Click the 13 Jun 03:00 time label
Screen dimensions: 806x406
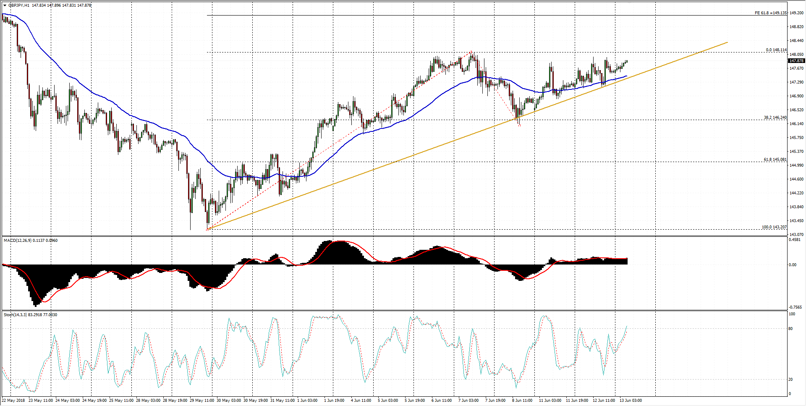[x=631, y=401]
